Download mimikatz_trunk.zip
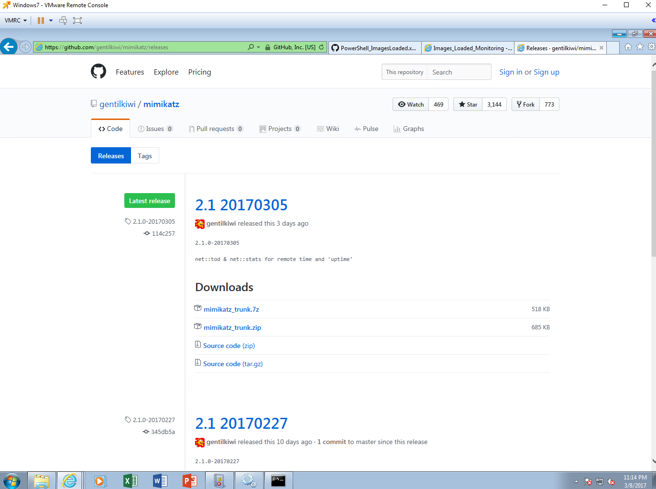The image size is (656, 489). [x=232, y=327]
